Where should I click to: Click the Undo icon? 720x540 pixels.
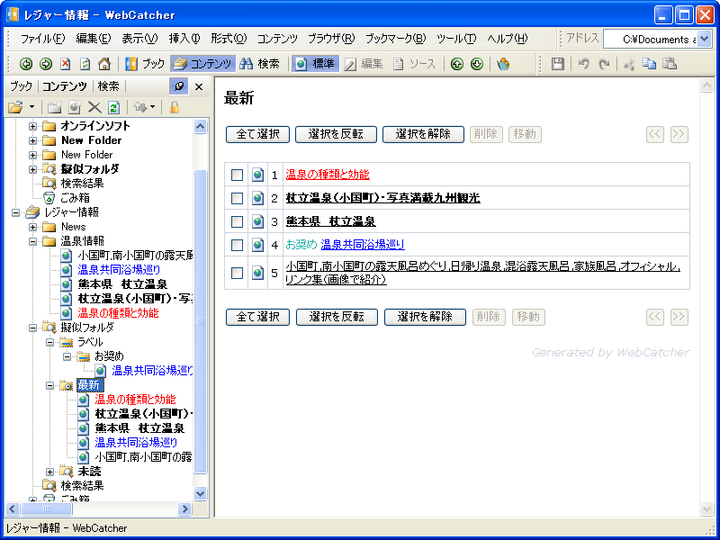pyautogui.click(x=583, y=64)
